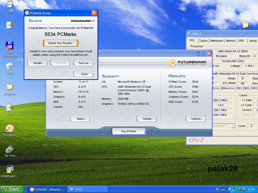Viewport: 258px width, 193px height.
Task: Open the About tab in CPU-Z
Action: 253,41
